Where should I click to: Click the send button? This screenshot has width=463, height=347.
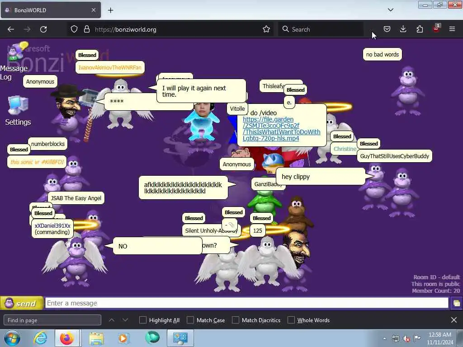(22, 303)
